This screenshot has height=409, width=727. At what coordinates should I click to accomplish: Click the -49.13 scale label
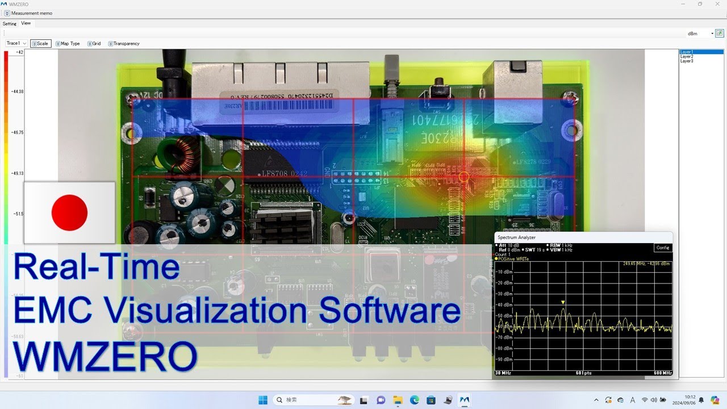point(17,173)
